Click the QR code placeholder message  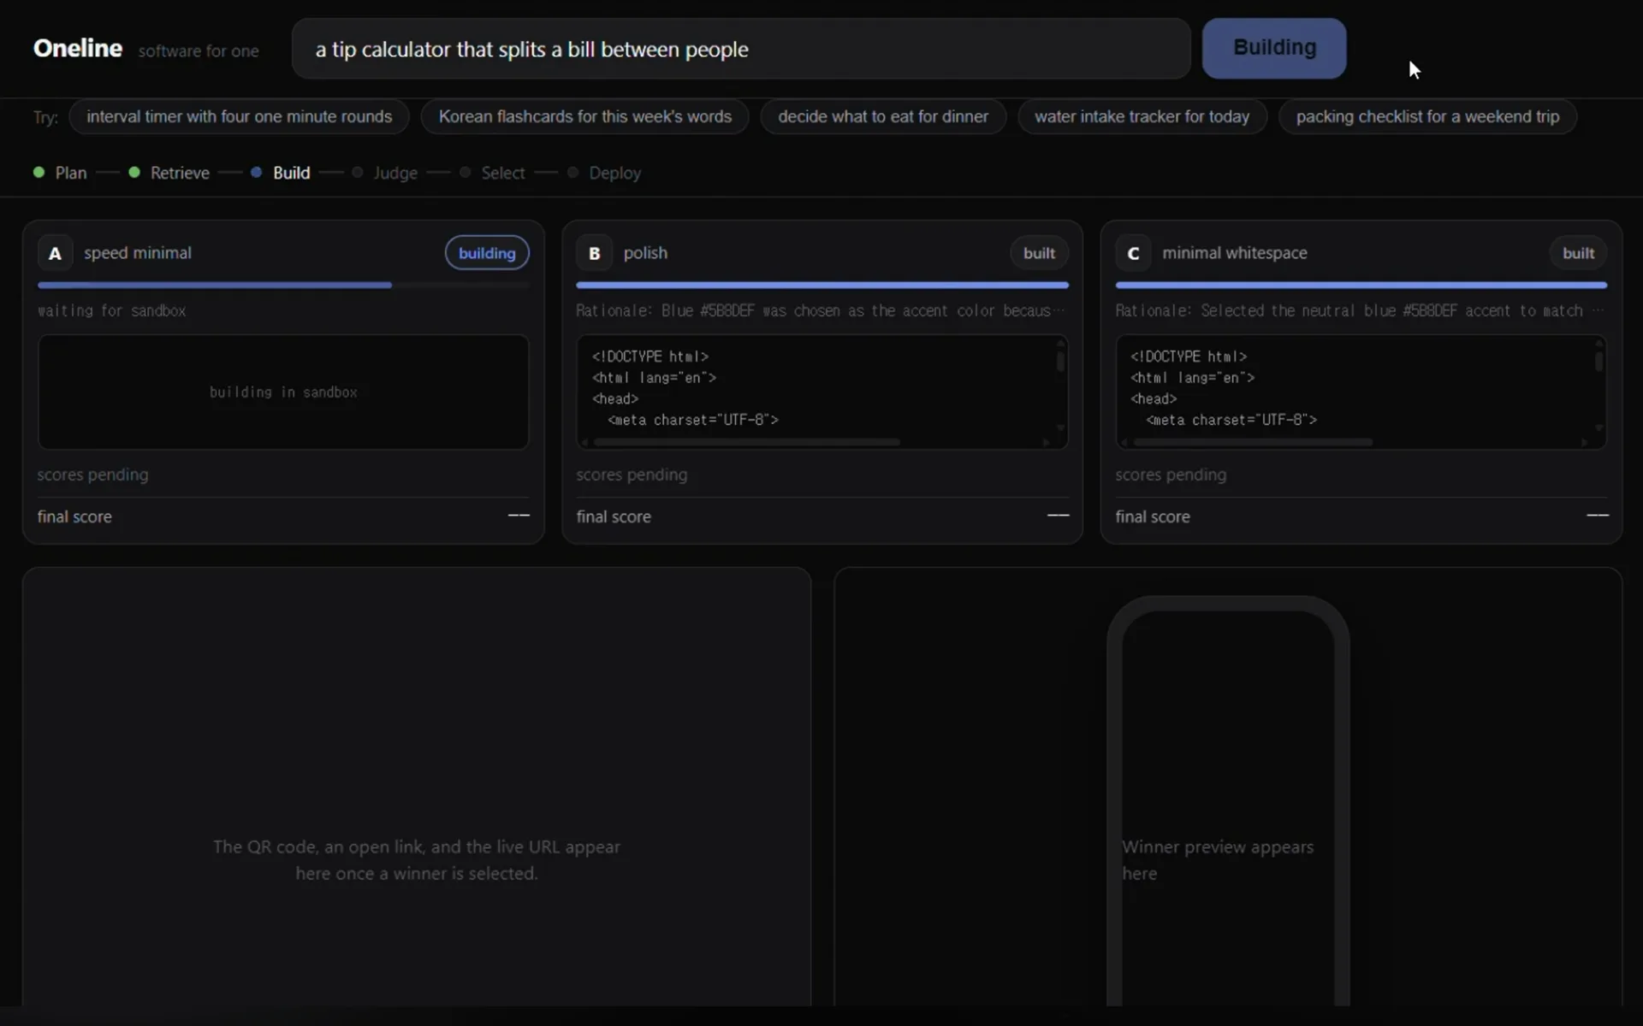[x=417, y=860]
